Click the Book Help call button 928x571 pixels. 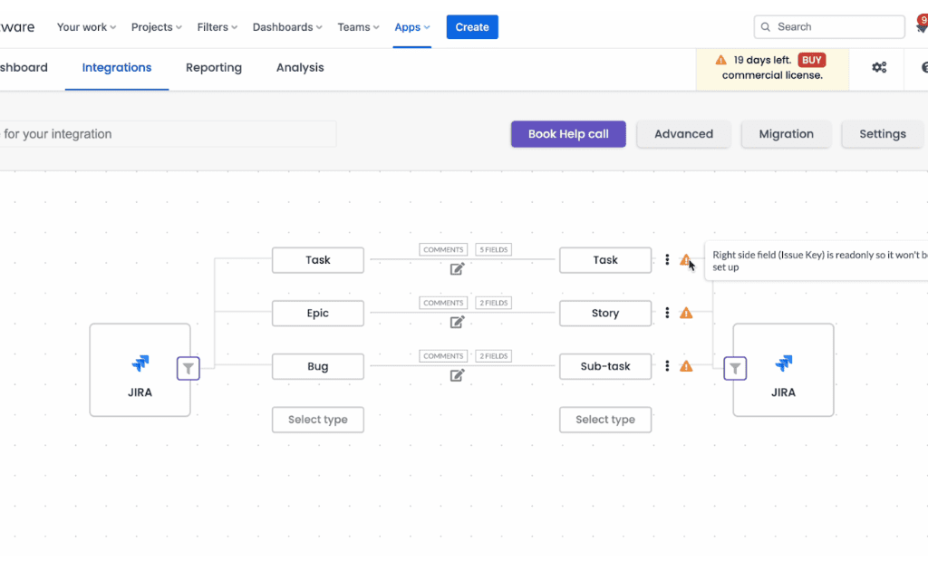(x=568, y=134)
